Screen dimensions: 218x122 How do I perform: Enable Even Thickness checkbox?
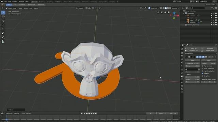(202, 68)
